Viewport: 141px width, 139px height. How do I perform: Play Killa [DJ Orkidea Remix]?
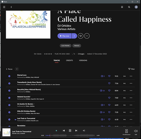[9, 112]
